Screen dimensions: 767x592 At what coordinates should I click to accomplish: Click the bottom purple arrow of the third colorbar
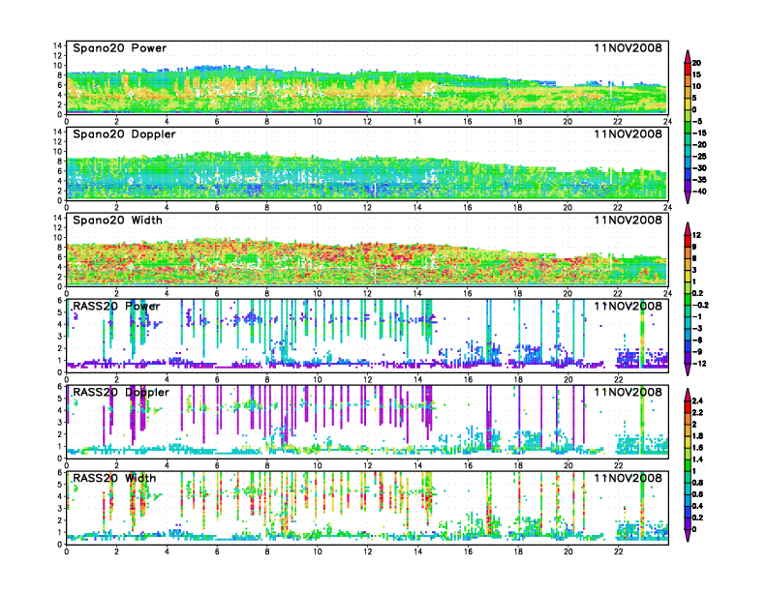tap(688, 535)
